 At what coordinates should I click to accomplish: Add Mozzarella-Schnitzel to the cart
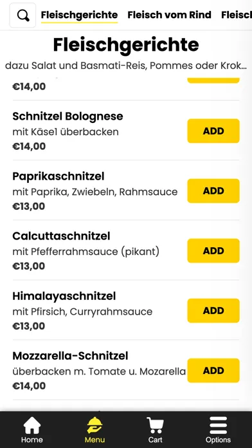pos(213,370)
